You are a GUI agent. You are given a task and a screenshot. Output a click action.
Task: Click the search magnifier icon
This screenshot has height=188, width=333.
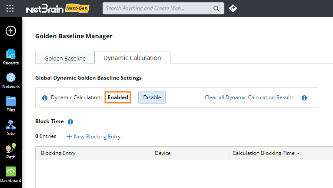pos(216,8)
